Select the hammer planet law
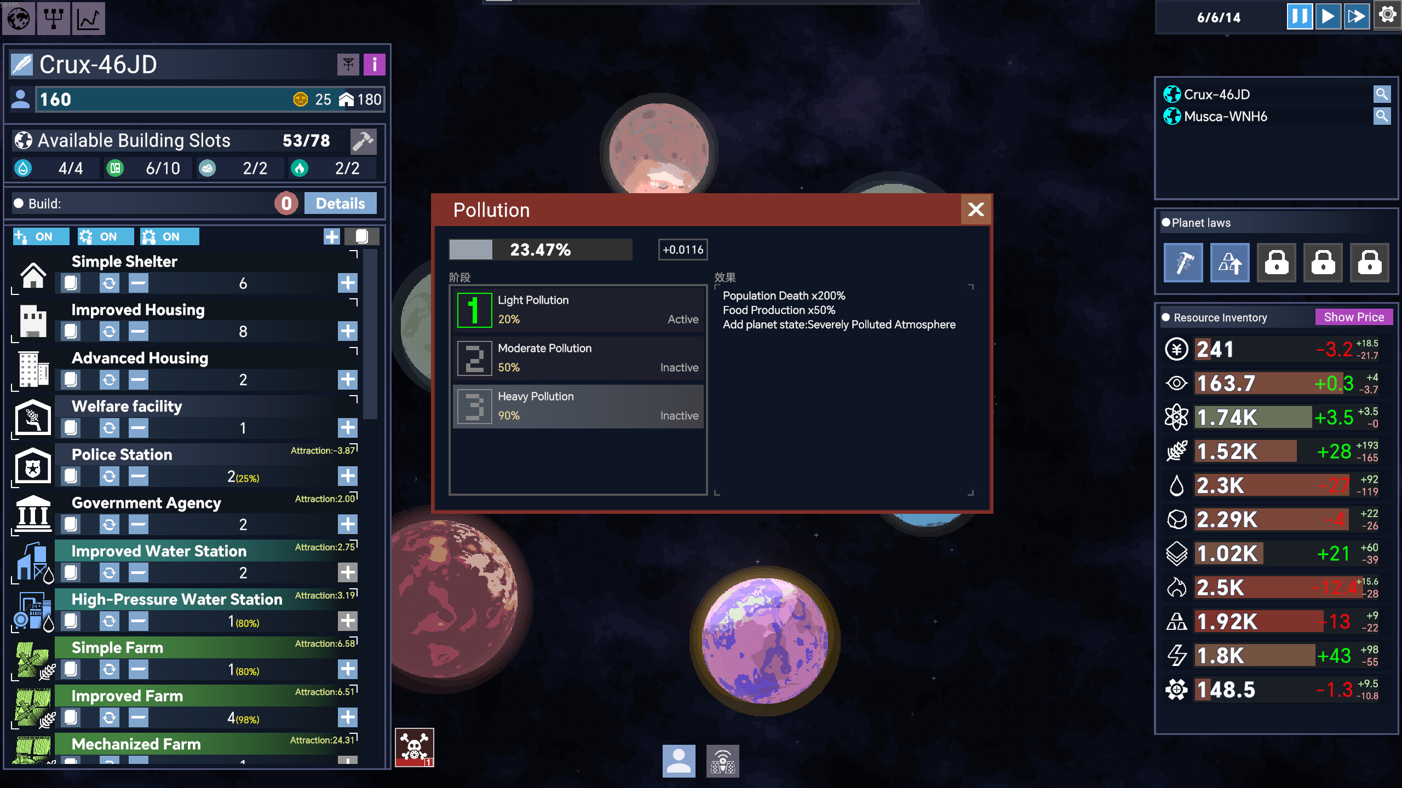The image size is (1402, 788). pos(1183,263)
